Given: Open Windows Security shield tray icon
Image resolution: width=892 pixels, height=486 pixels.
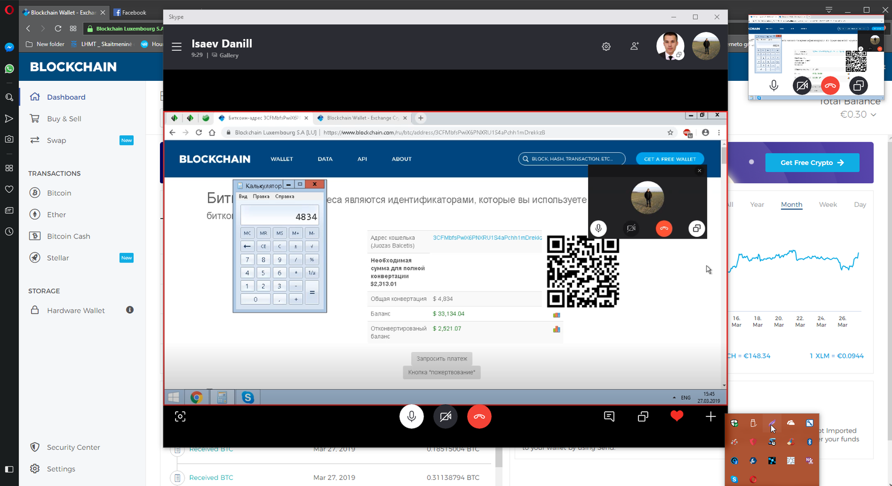Looking at the screenshot, I should click(734, 423).
